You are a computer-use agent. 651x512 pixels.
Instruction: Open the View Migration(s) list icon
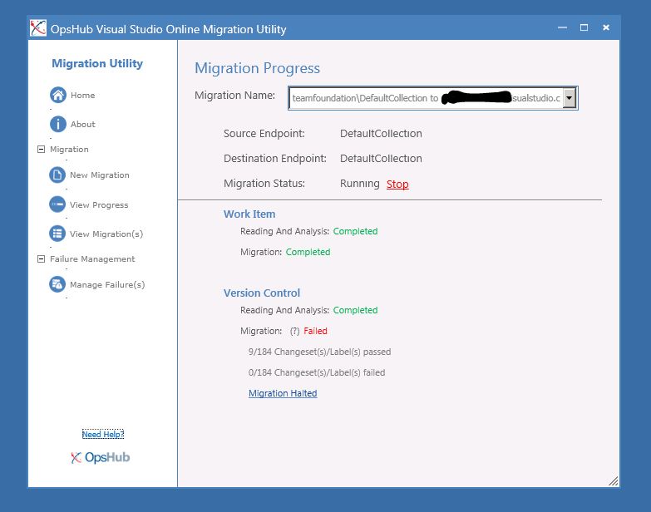[57, 234]
